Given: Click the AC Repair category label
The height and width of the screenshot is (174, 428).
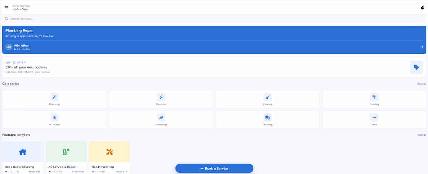Looking at the screenshot, I should pos(54,124).
